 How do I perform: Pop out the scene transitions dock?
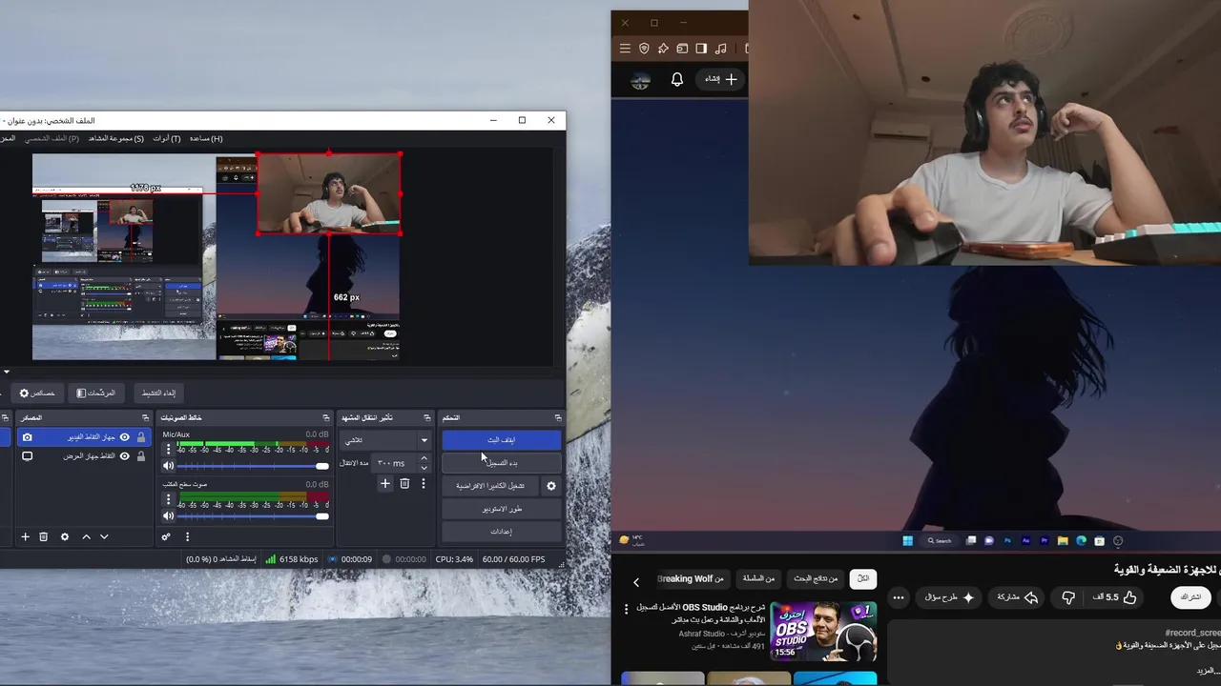click(426, 417)
